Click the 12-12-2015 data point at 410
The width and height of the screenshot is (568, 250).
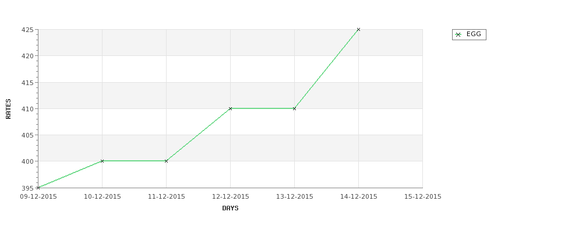(230, 108)
